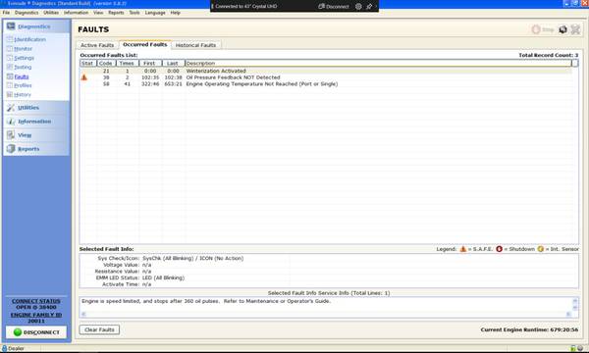The image size is (589, 353).
Task: Click the Total Record Count label
Action: click(x=549, y=55)
